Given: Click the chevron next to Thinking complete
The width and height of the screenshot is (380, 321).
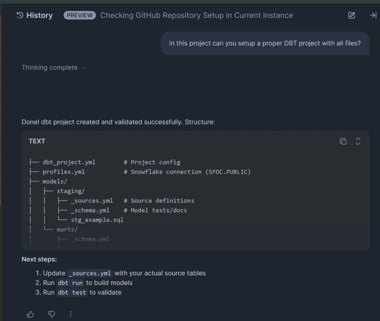Looking at the screenshot, I should click(x=83, y=67).
